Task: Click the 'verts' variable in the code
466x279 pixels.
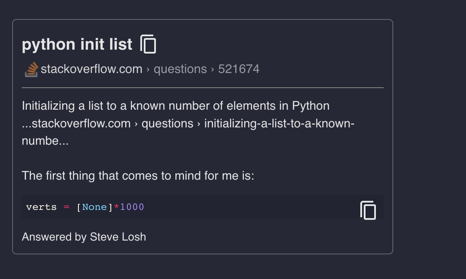Action: tap(41, 207)
